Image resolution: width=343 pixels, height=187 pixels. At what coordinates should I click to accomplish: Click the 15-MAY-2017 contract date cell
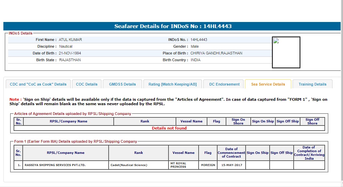point(231,165)
